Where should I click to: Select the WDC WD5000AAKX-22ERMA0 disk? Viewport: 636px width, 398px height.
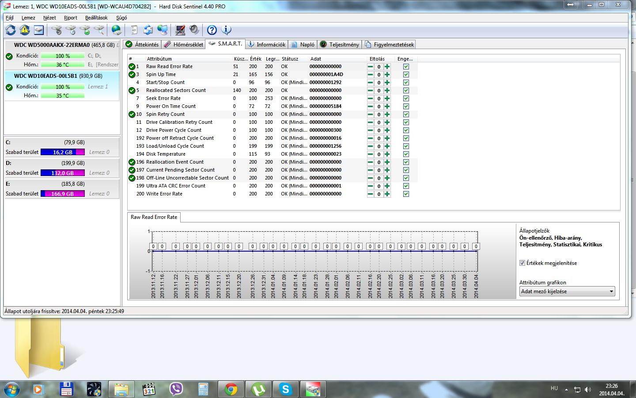[62, 55]
